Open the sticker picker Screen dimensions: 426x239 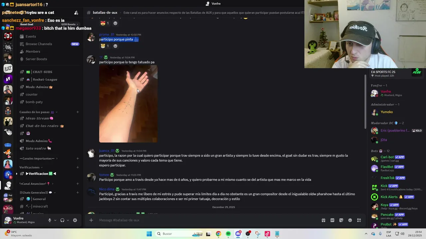click(341, 220)
